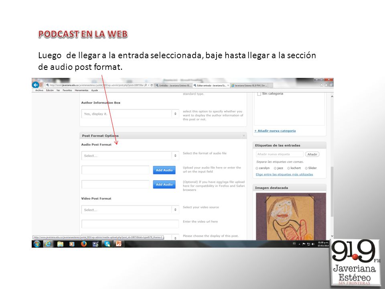Click Internet Explorer icon in the taskbar
The image size is (385, 289).
[x=48, y=244]
